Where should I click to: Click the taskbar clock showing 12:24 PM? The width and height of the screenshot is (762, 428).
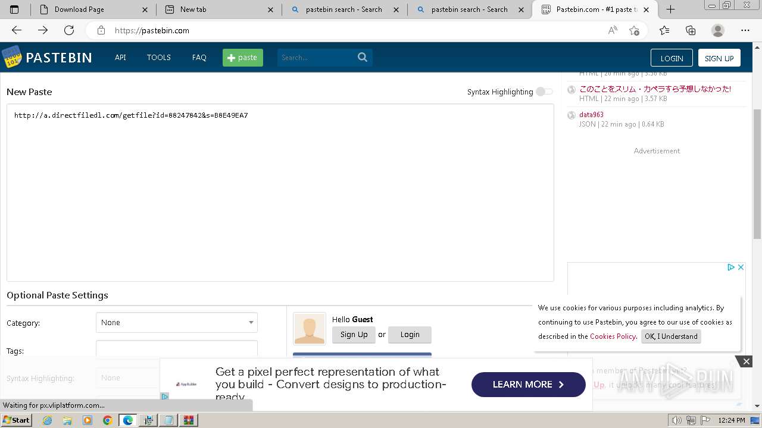click(x=731, y=420)
